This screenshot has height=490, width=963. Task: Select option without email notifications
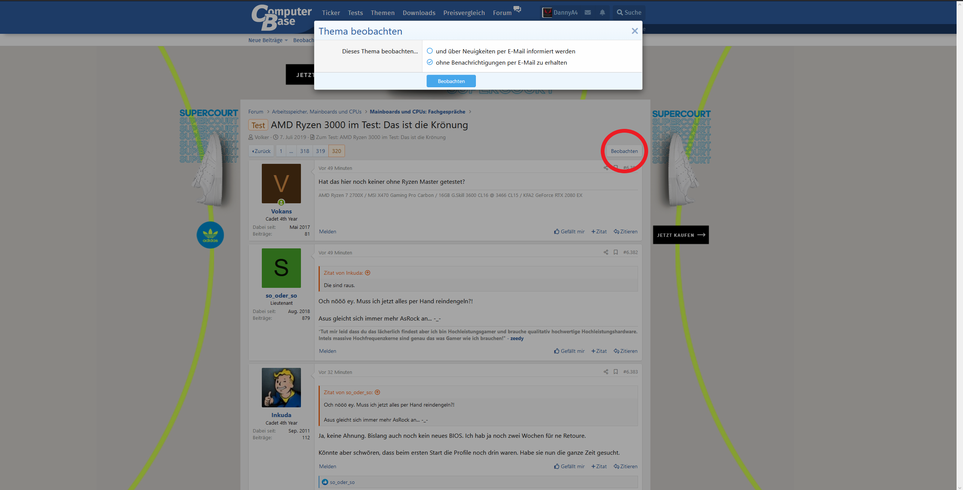(430, 62)
